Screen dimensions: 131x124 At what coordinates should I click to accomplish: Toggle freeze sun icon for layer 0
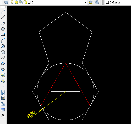(x=16, y=2)
